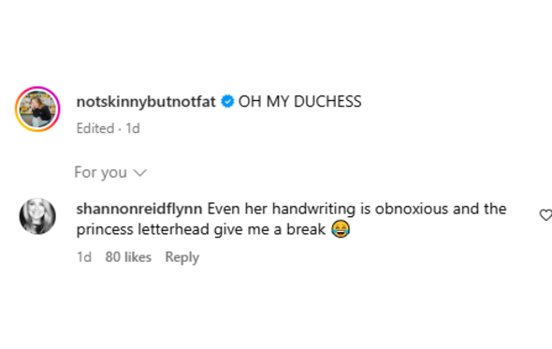The width and height of the screenshot is (552, 349).
Task: Click the Edited label under caption
Action: [95, 128]
